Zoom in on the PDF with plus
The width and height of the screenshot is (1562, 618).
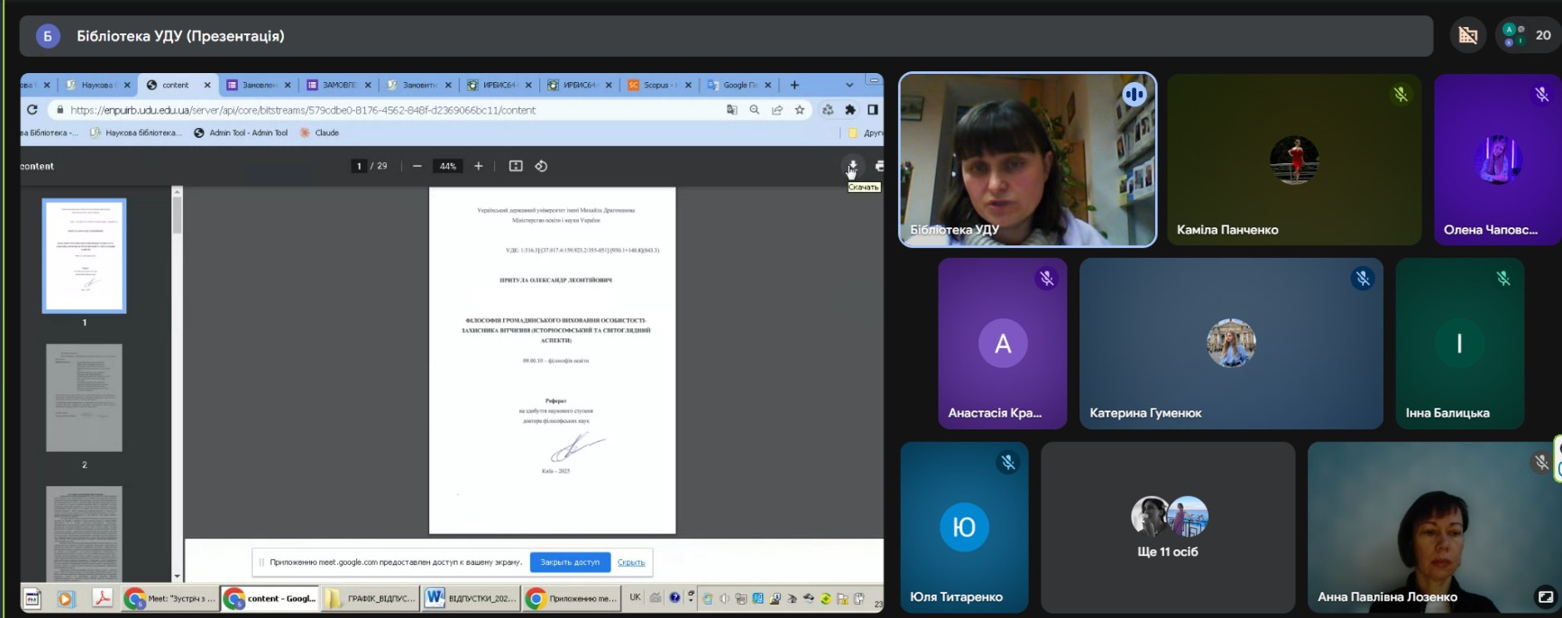478,166
